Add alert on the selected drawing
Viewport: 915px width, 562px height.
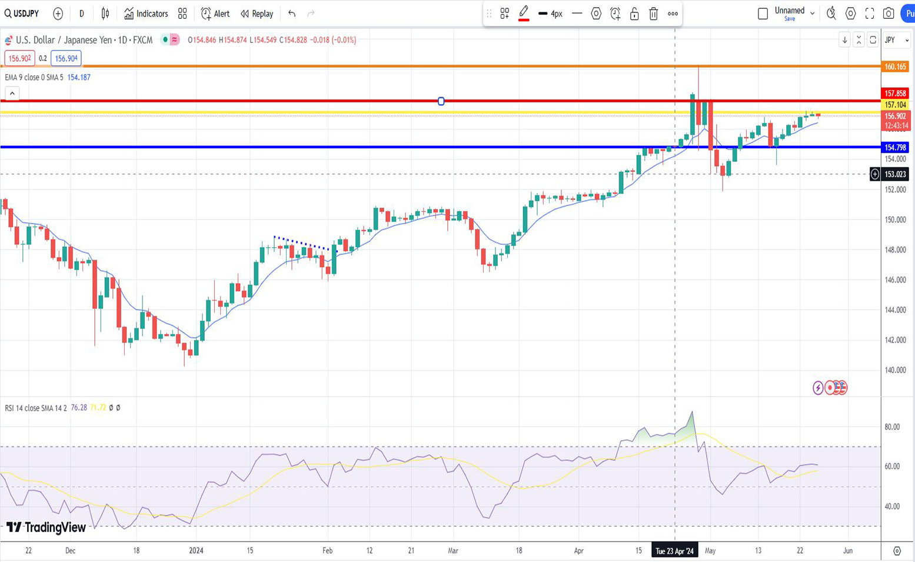pyautogui.click(x=615, y=14)
